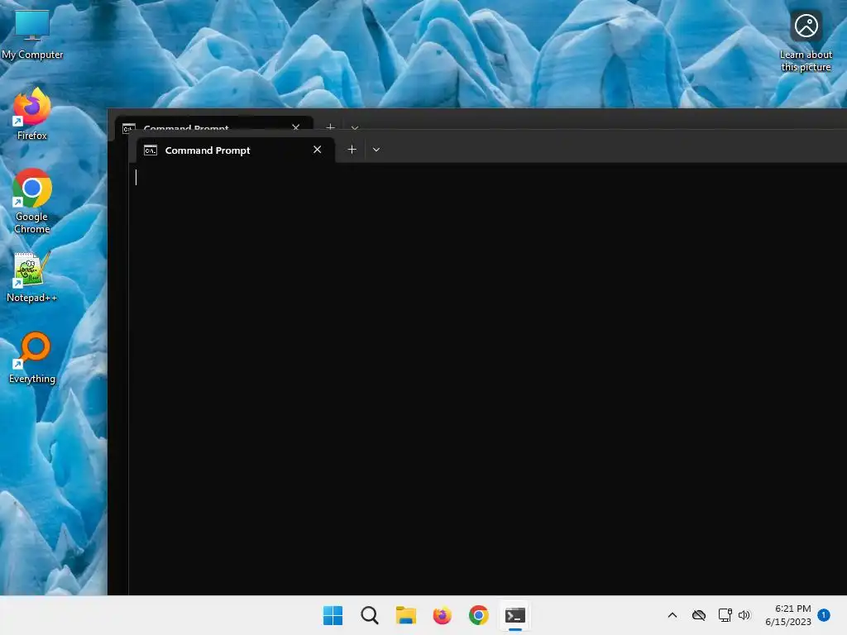Add new tab in background terminal window

pos(330,127)
